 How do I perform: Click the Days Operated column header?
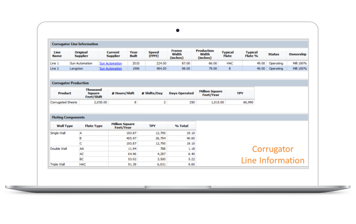click(181, 93)
